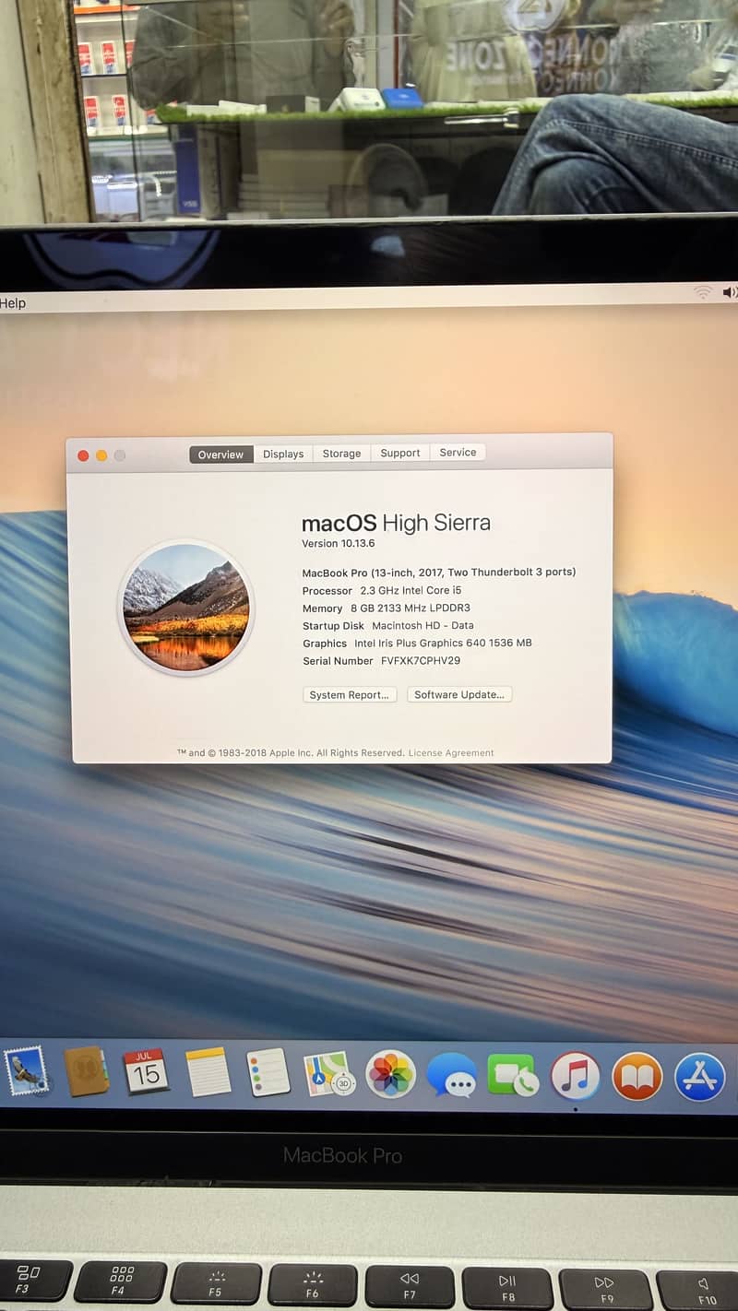The height and width of the screenshot is (1311, 738).
Task: Click the macOS High Sierra mountain image
Action: click(x=185, y=607)
